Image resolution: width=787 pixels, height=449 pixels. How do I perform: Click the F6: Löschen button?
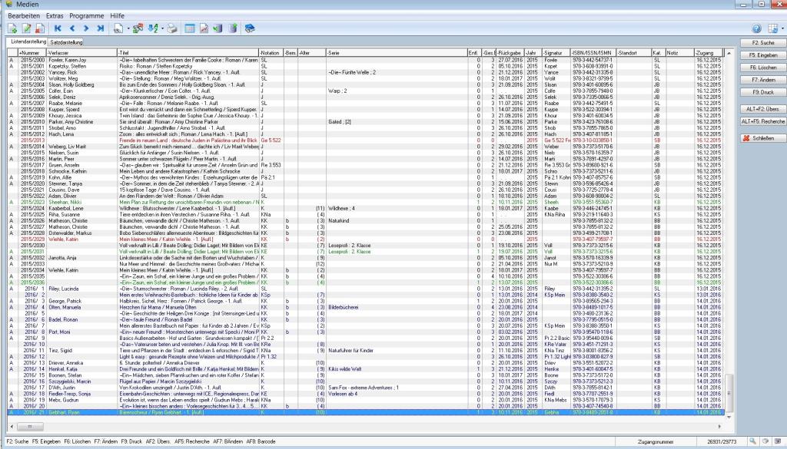(762, 68)
